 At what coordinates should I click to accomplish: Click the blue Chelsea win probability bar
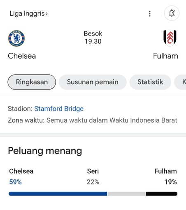(x=58, y=193)
